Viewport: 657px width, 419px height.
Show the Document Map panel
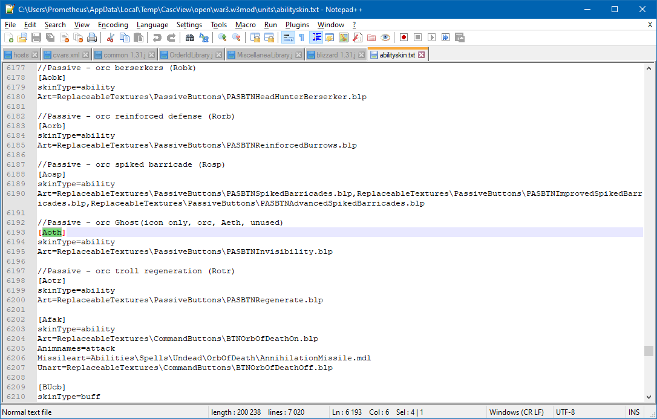[x=344, y=37]
